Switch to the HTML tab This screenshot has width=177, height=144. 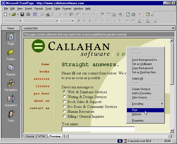(42, 137)
